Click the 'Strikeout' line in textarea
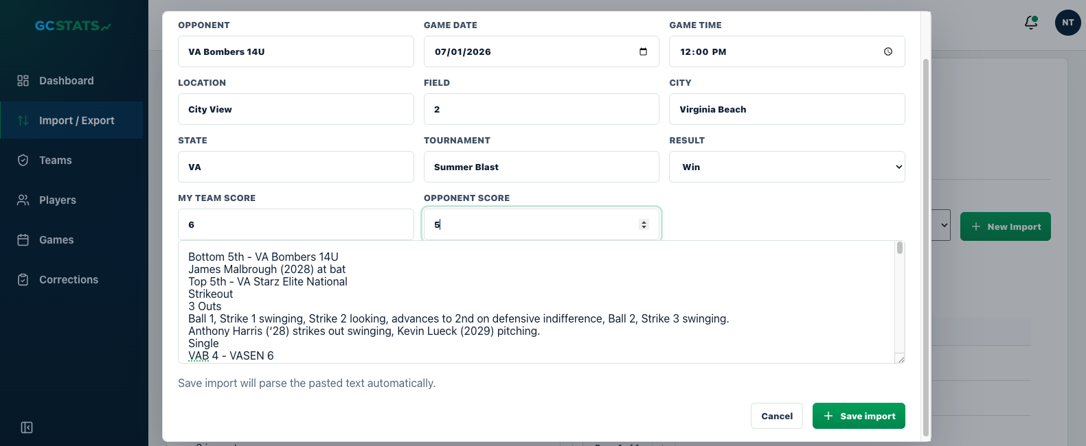Screen dimensions: 1086x446 point(211,294)
